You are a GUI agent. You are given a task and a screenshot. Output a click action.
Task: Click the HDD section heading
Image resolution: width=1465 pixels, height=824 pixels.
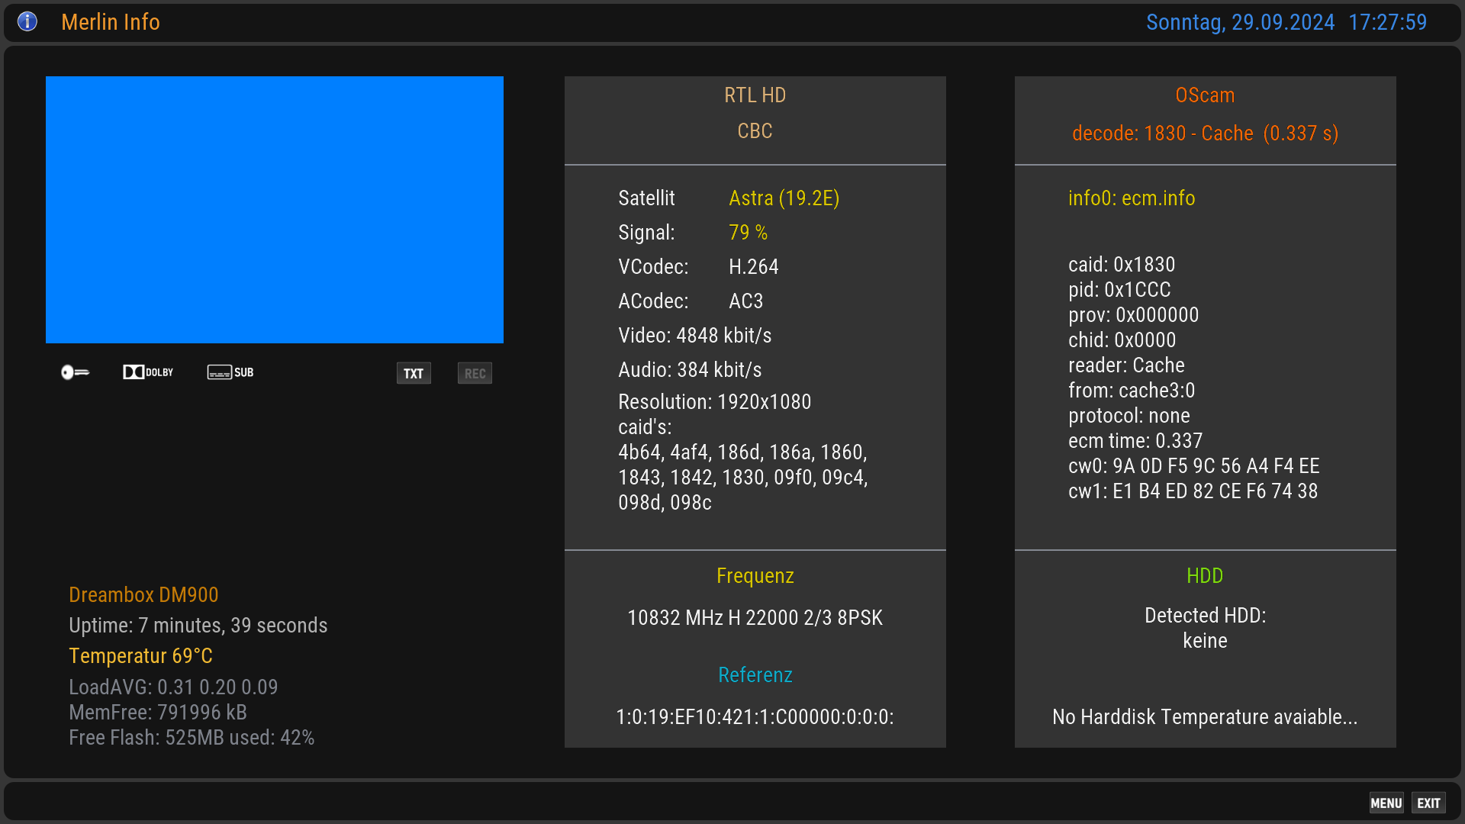(x=1205, y=576)
